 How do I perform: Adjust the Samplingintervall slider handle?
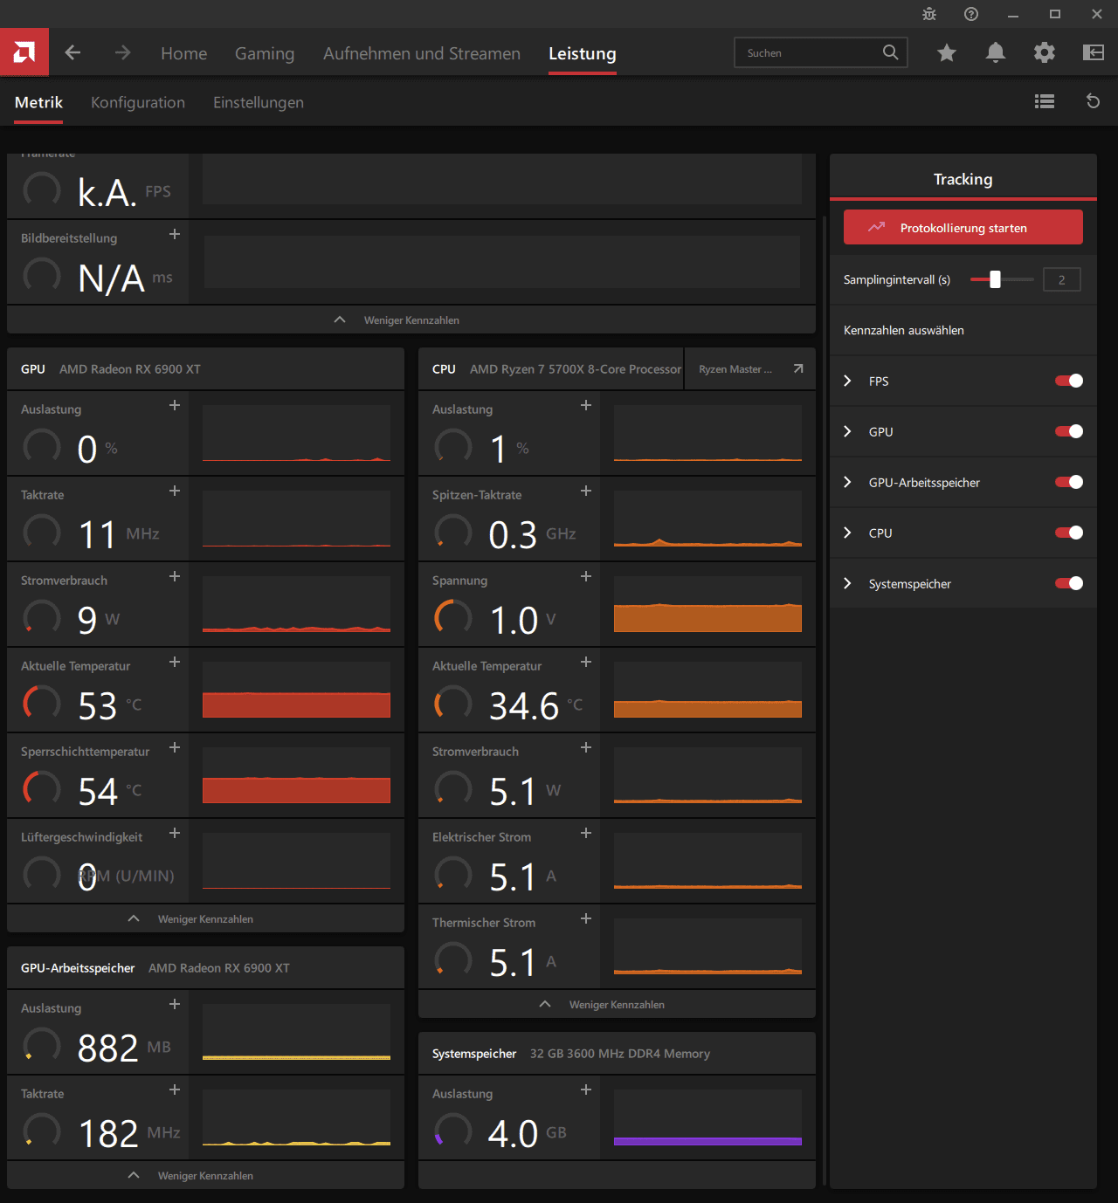pos(995,279)
